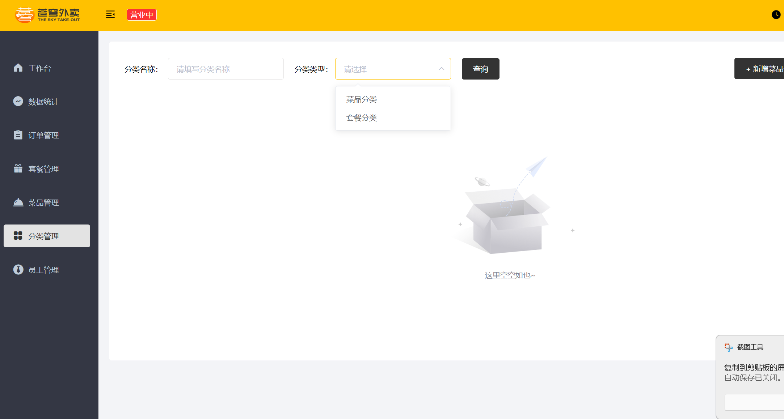Viewport: 784px width, 419px height.
Task: Toggle the 营业中 business status badge
Action: pos(142,15)
